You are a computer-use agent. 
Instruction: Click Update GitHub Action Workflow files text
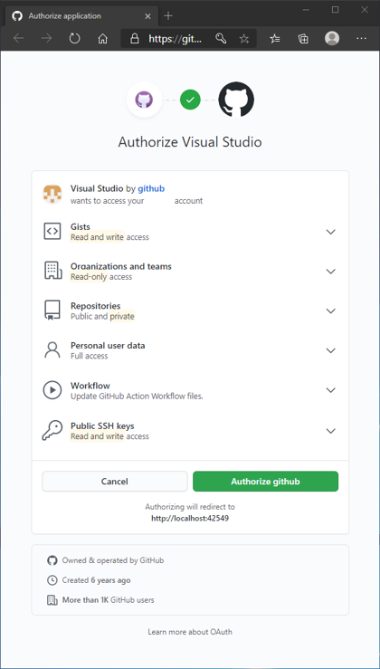pyautogui.click(x=137, y=397)
